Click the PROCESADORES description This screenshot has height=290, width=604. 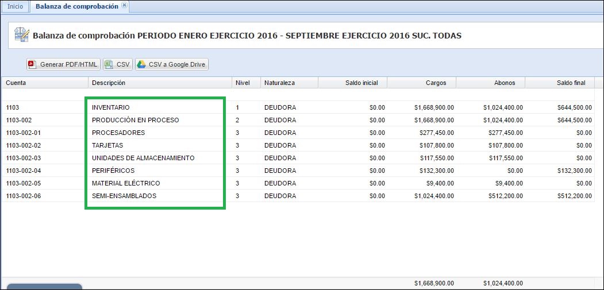(118, 133)
